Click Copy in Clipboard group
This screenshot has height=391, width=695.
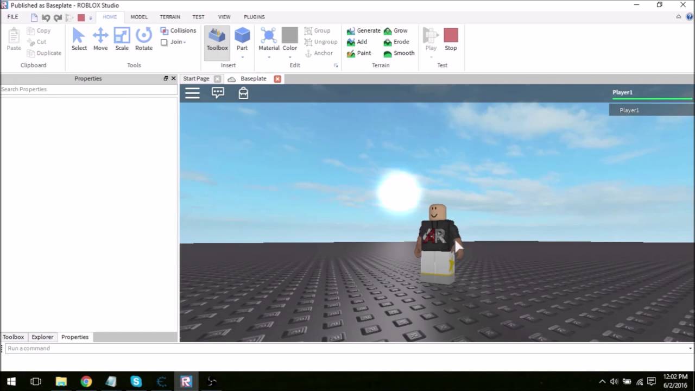click(39, 31)
